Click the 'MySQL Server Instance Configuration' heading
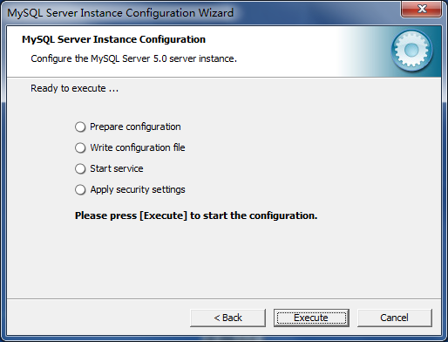Screen dimensions: 448x342 (x=113, y=39)
